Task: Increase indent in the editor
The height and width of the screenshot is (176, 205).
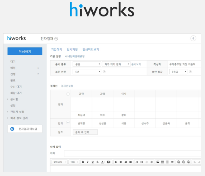Action: point(152,162)
